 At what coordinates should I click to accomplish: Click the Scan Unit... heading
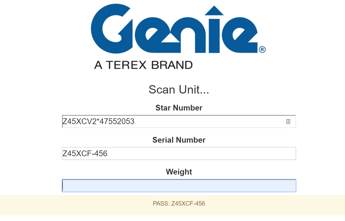(179, 90)
